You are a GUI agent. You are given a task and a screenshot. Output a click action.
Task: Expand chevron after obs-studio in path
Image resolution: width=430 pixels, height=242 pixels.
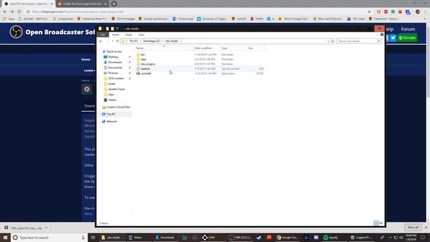(181, 41)
